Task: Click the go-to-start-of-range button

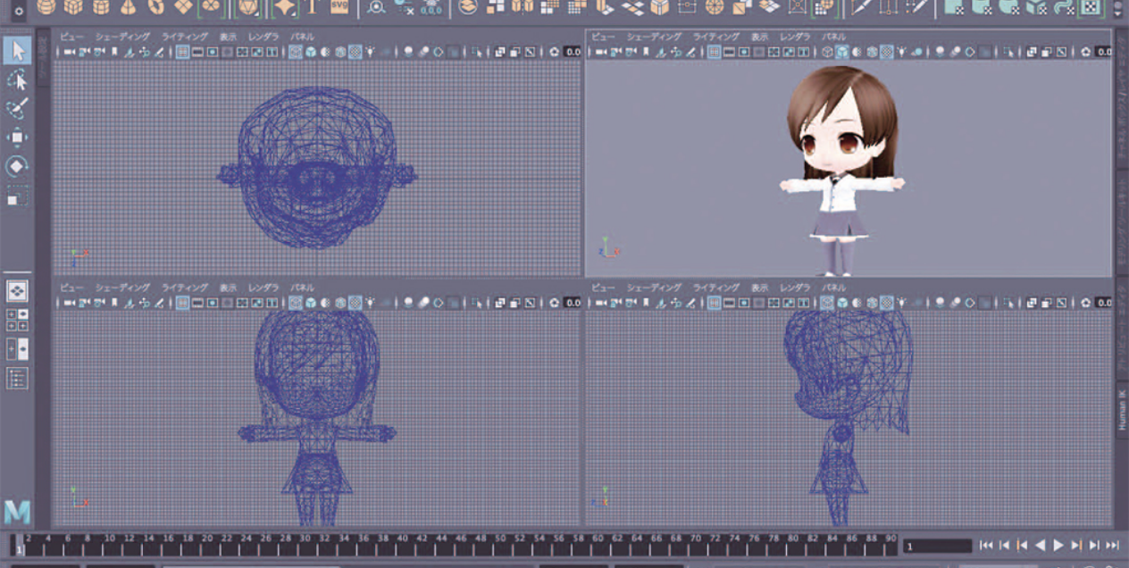Action: [x=988, y=544]
